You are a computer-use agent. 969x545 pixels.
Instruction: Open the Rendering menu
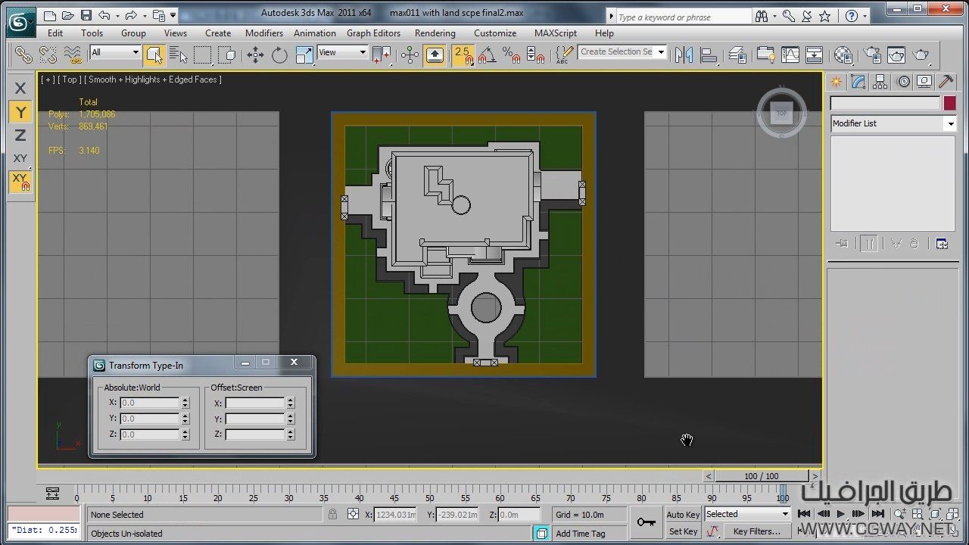(x=435, y=33)
